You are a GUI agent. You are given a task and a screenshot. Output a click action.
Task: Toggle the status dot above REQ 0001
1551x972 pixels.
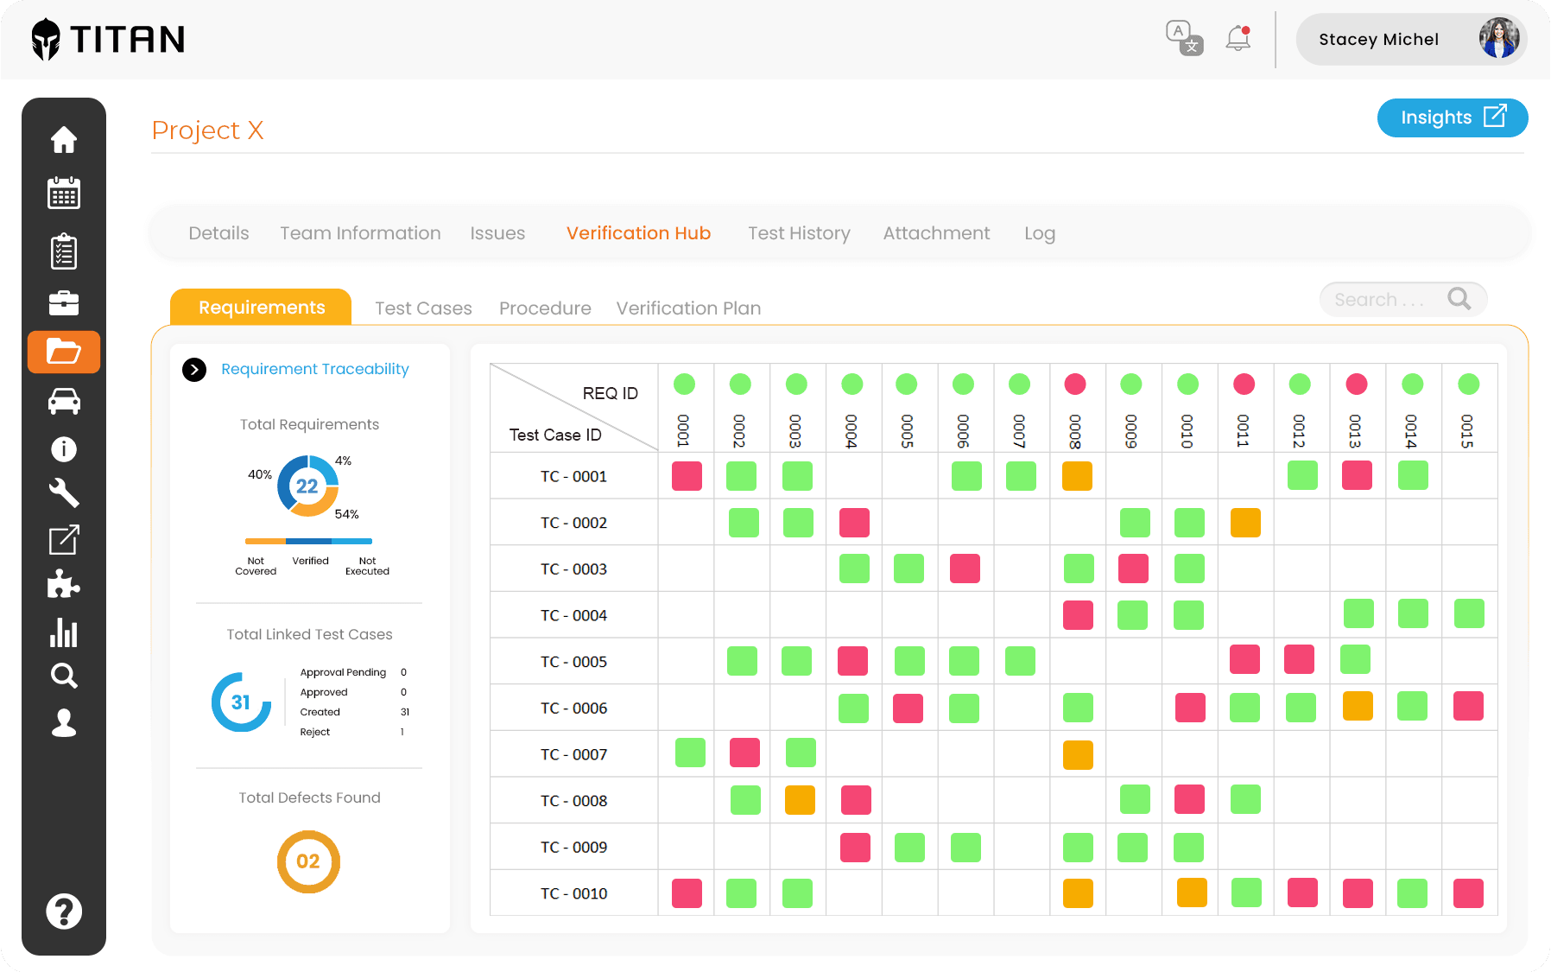tap(685, 384)
